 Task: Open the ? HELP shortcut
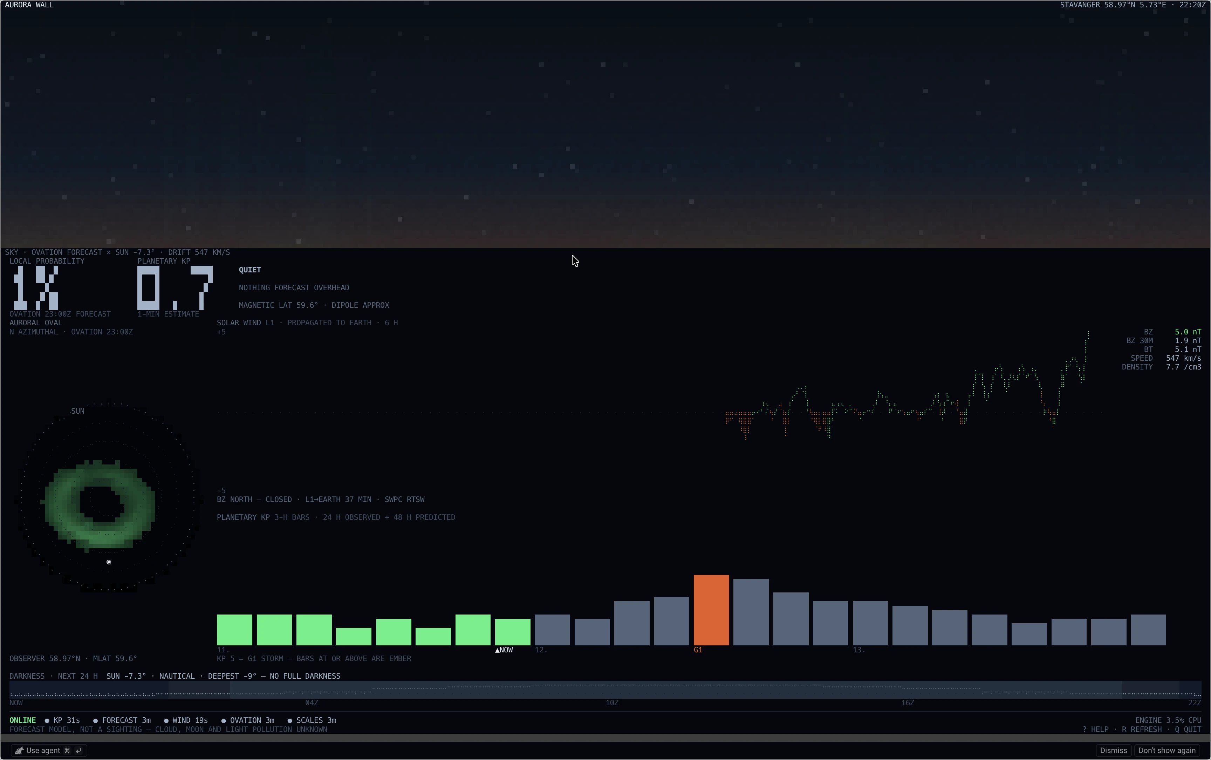(x=1095, y=730)
